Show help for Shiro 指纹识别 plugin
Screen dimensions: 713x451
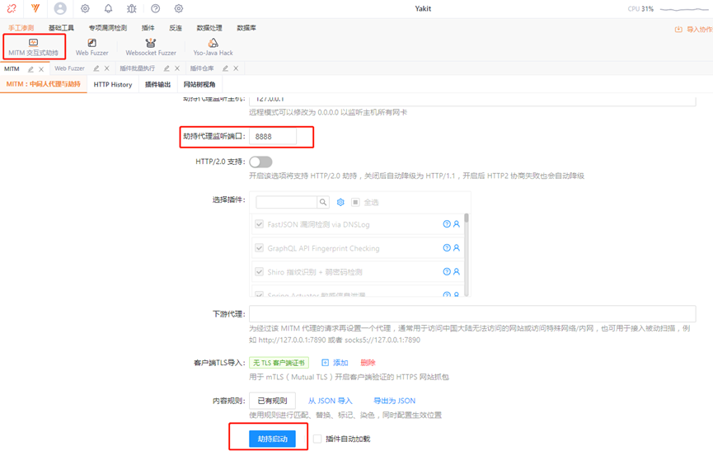point(447,271)
